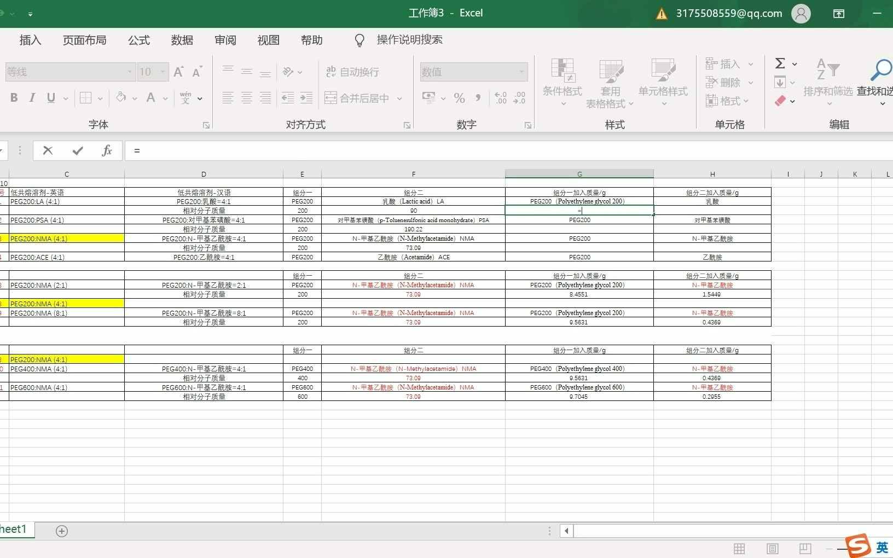The height and width of the screenshot is (558, 893).
Task: Click the account profile avatar
Action: [x=801, y=13]
